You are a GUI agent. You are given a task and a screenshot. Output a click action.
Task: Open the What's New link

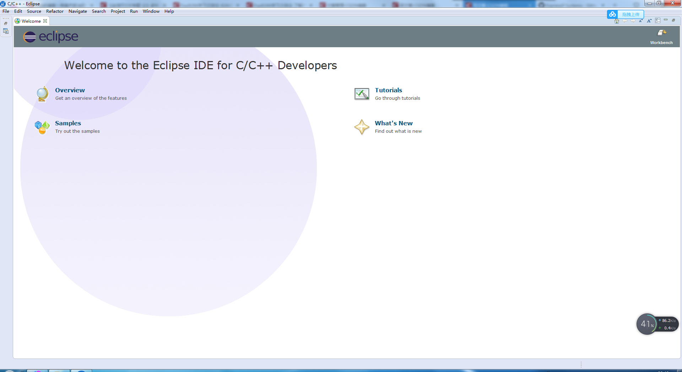[394, 123]
